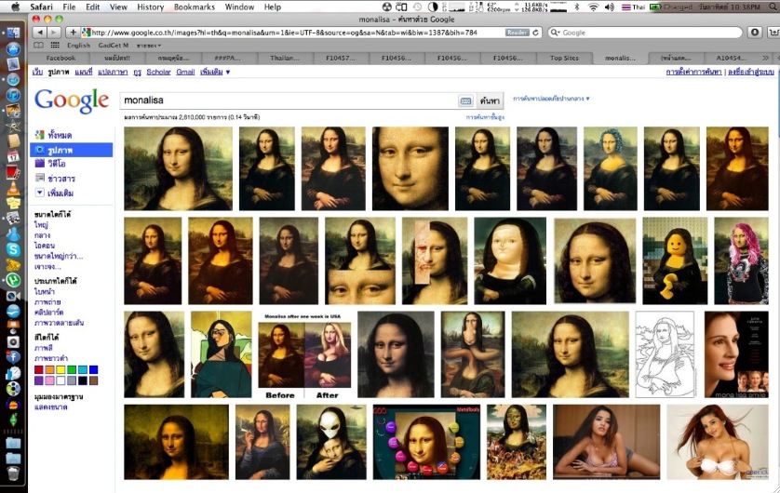Viewport: 780px width, 493px height.
Task: Select รูปภาพ in left sidebar
Action: (72, 150)
